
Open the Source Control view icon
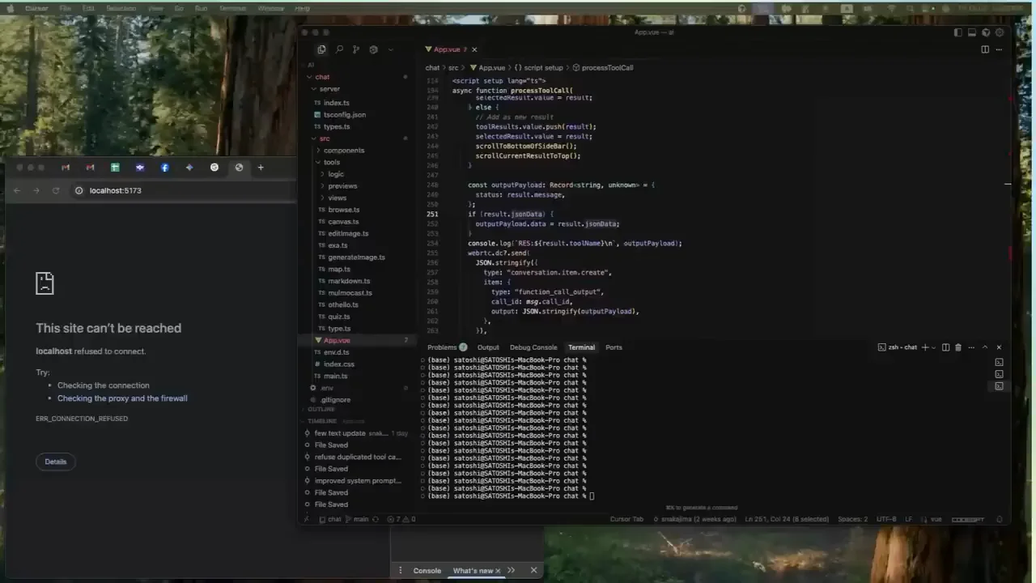pos(355,49)
